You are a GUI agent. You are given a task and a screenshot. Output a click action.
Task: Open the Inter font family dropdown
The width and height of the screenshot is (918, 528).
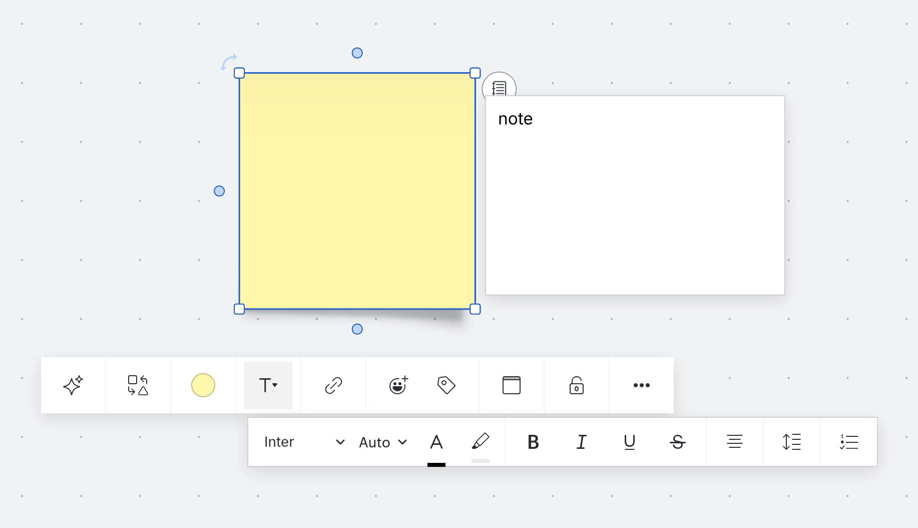(304, 442)
